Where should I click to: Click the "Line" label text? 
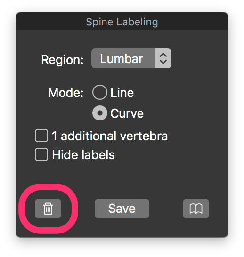[122, 93]
